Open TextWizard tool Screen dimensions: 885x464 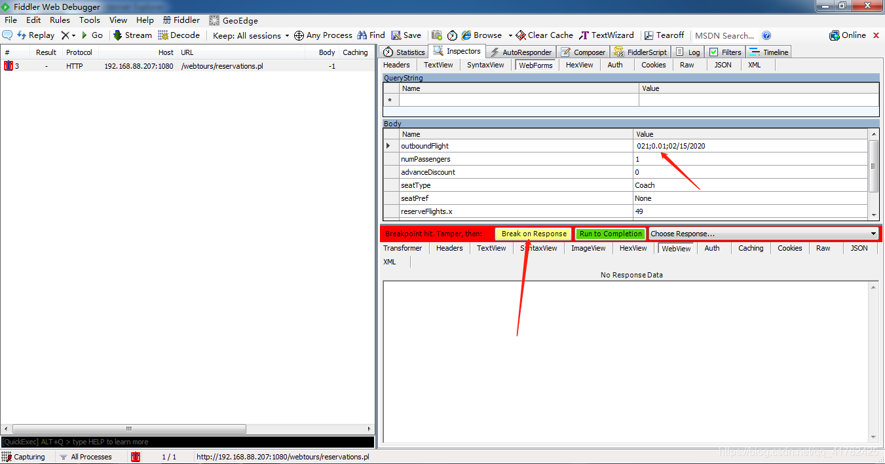[607, 35]
